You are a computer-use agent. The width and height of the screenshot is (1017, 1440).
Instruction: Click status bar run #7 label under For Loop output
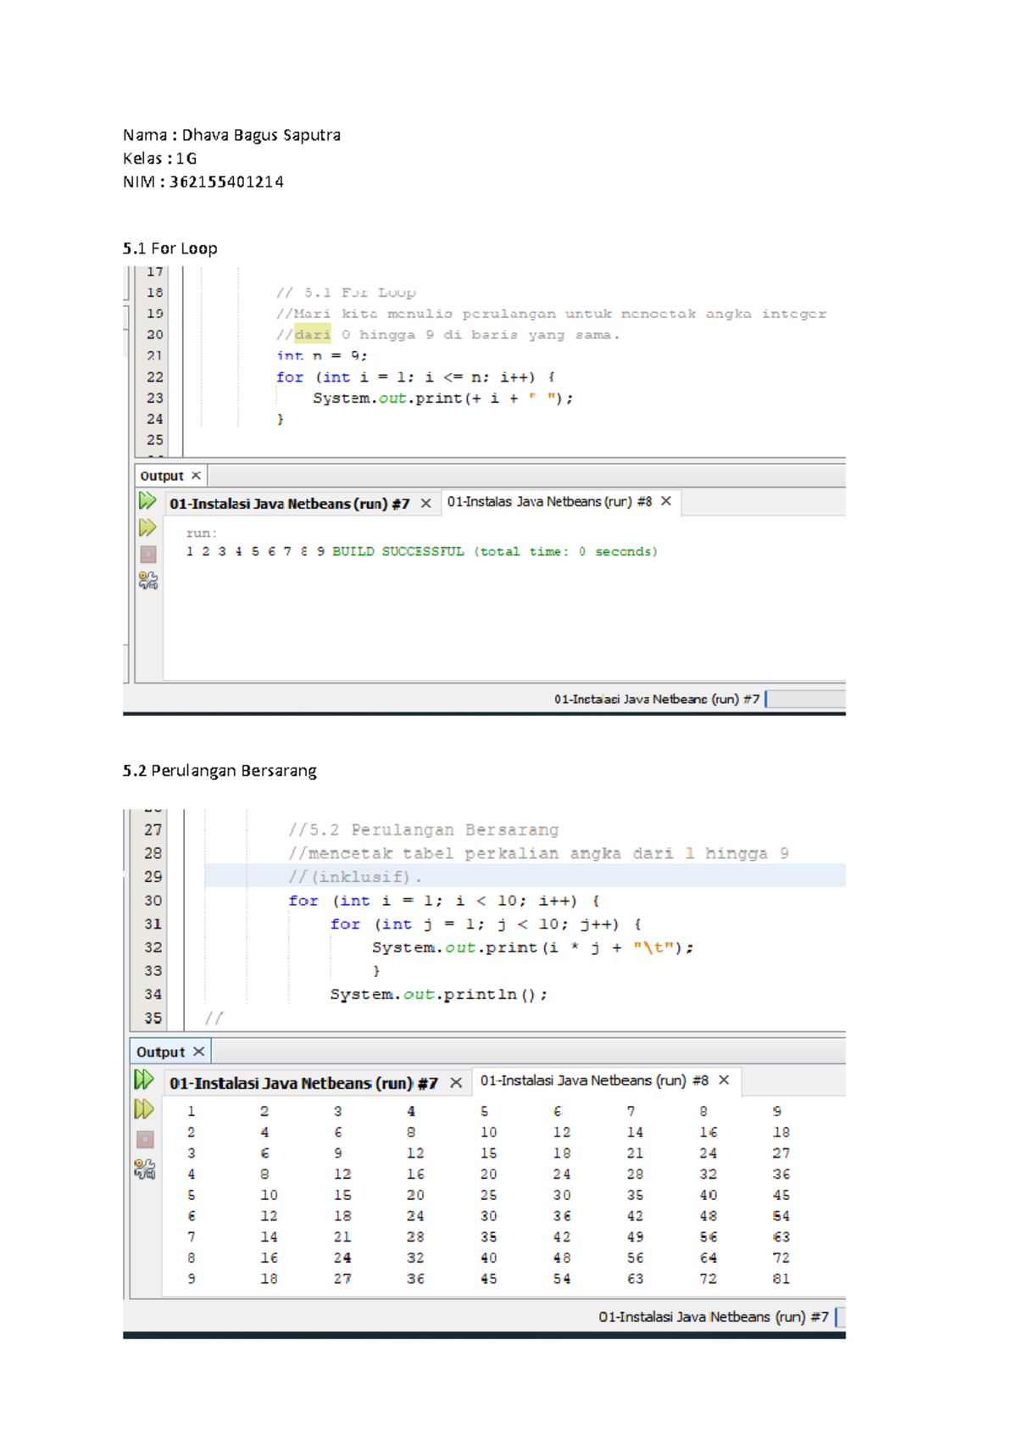tap(656, 699)
